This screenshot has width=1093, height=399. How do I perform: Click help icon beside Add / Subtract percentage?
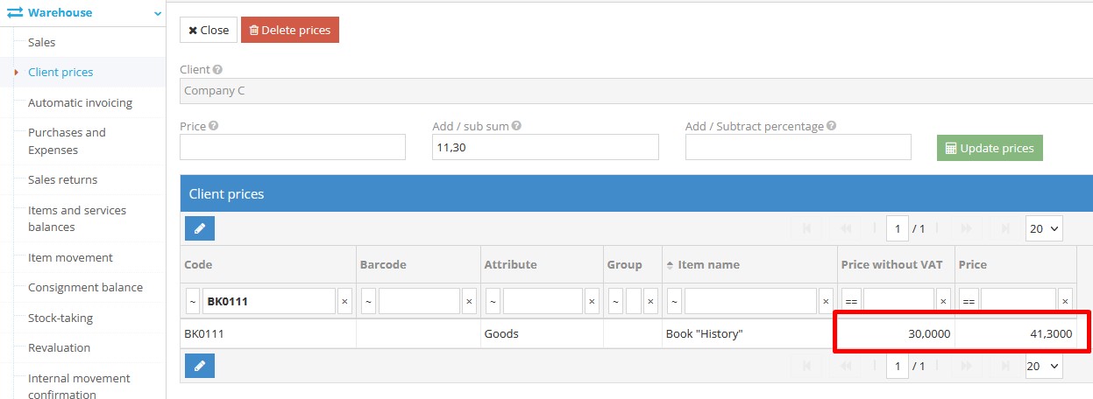coord(831,126)
